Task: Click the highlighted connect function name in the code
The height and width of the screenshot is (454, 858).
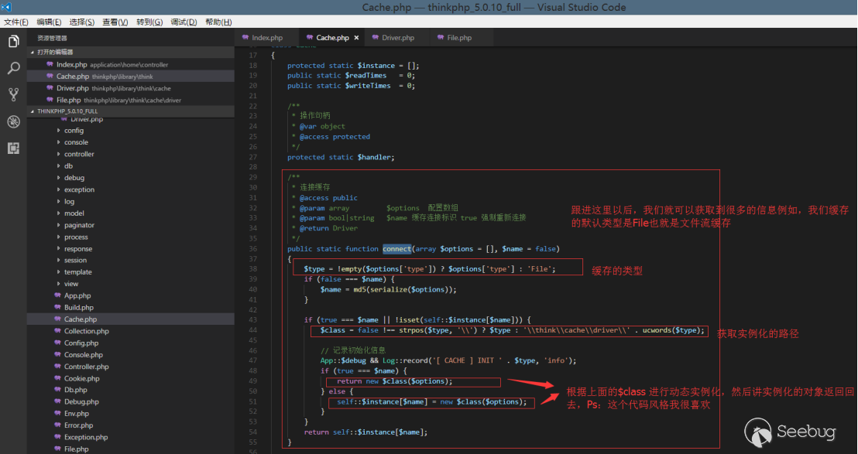Action: (396, 248)
